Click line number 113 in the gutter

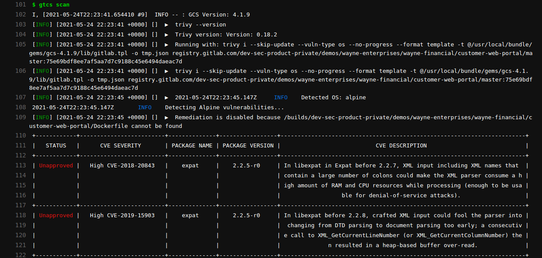20,165
